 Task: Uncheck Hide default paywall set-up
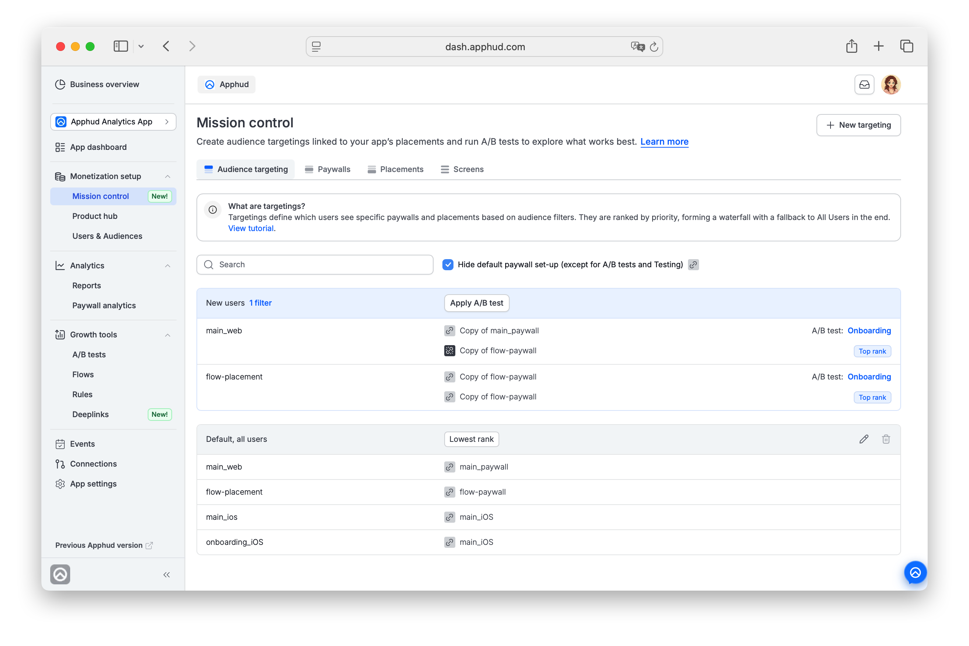point(448,265)
